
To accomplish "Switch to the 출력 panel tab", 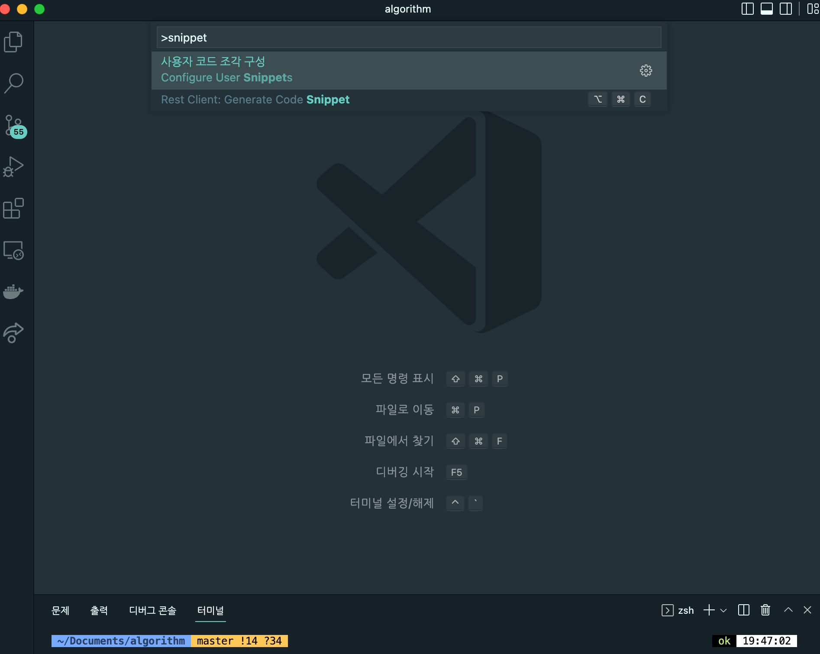I will click(99, 610).
